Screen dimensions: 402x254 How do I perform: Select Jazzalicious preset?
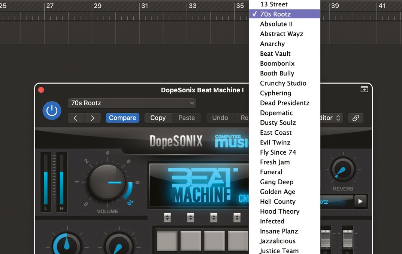[284, 241]
